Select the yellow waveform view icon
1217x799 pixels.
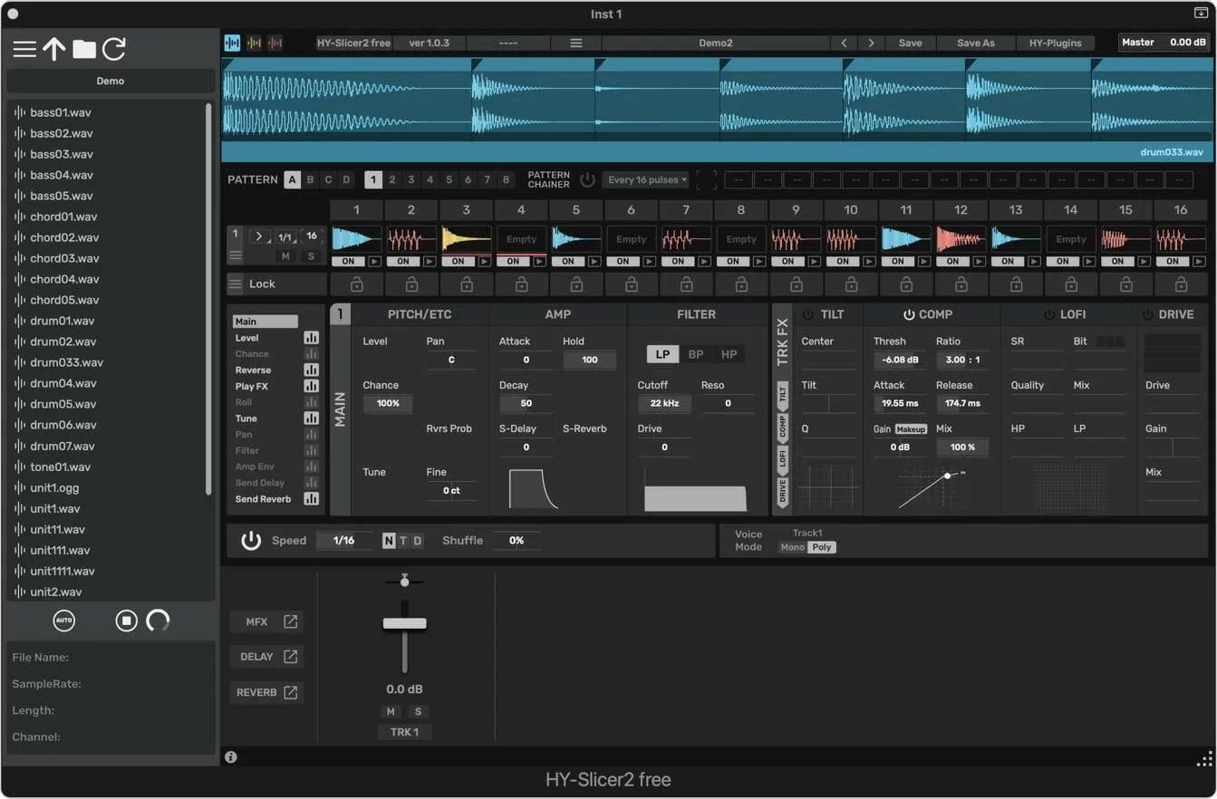coord(254,43)
